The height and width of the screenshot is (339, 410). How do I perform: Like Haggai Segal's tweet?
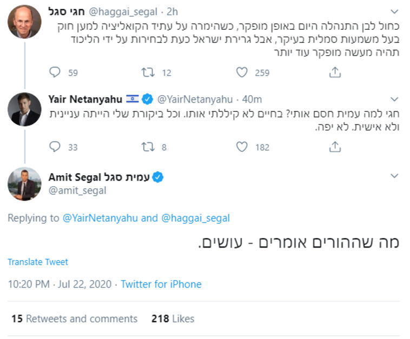pos(242,72)
